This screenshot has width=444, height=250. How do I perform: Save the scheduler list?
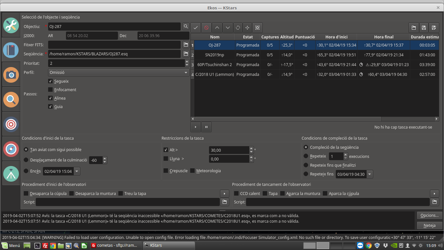424,28
